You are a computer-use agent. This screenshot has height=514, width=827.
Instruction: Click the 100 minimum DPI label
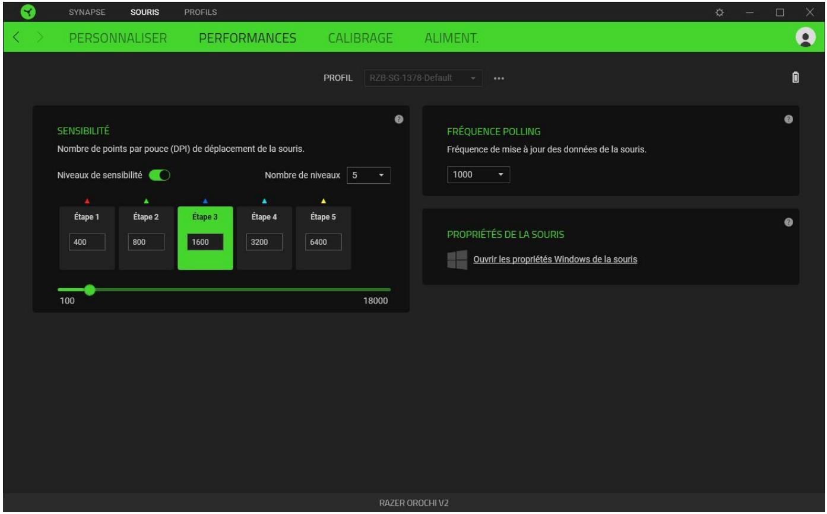pos(67,301)
